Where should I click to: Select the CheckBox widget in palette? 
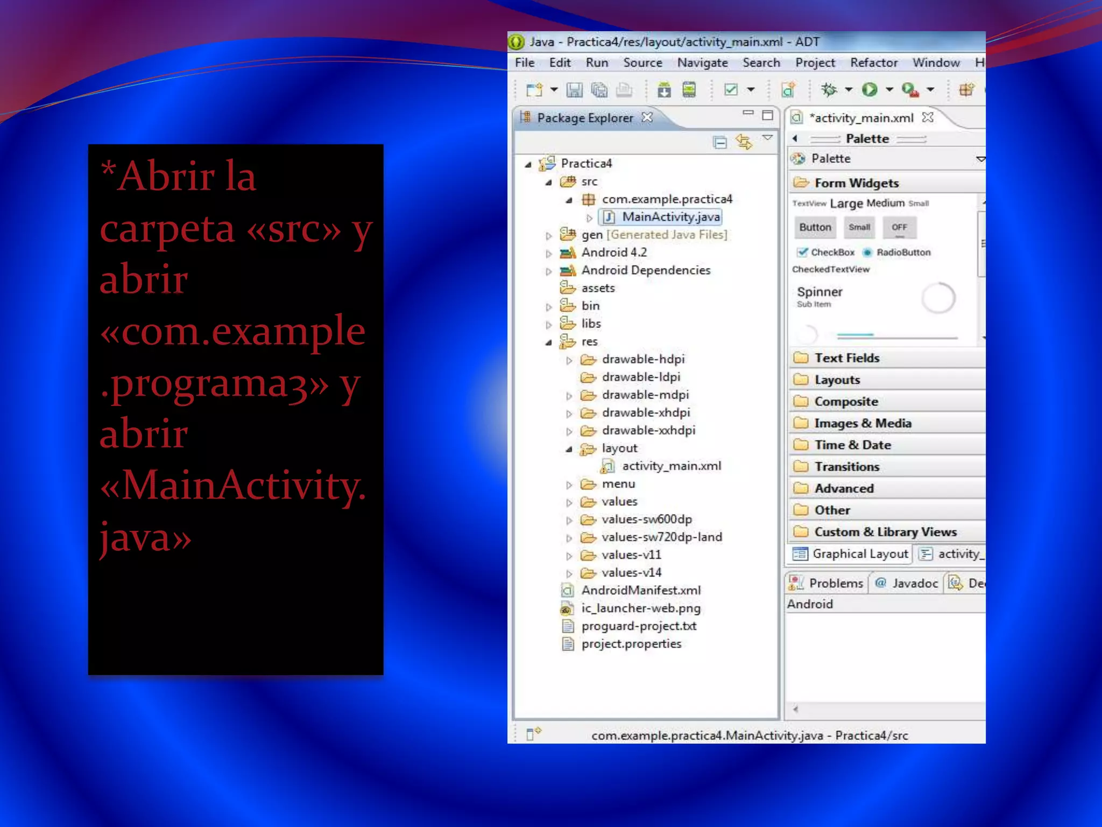point(826,252)
